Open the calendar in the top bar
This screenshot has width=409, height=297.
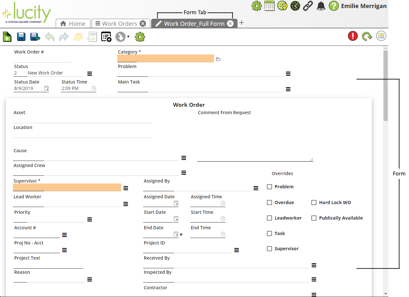click(x=269, y=6)
